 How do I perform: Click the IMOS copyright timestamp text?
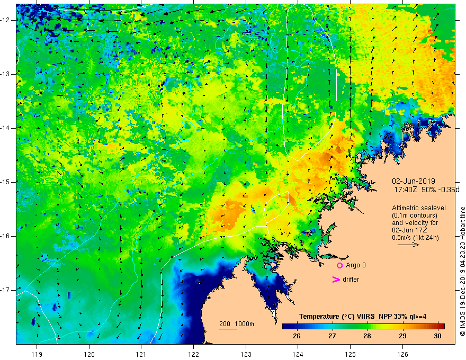pyautogui.click(x=462, y=272)
